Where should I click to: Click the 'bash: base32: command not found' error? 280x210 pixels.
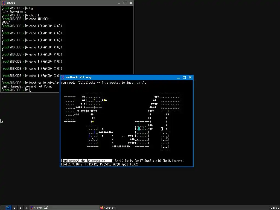(27, 86)
